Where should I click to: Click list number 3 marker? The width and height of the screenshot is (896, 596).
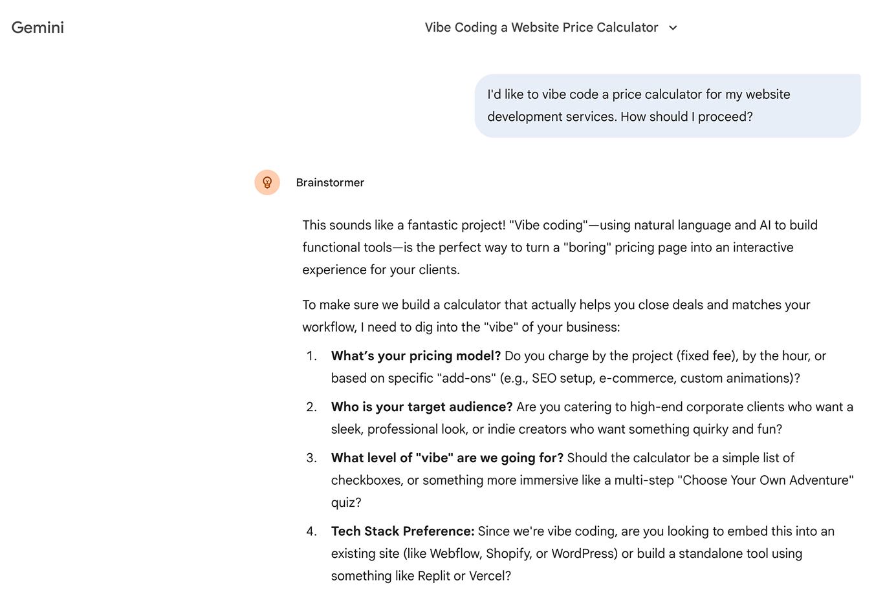311,458
